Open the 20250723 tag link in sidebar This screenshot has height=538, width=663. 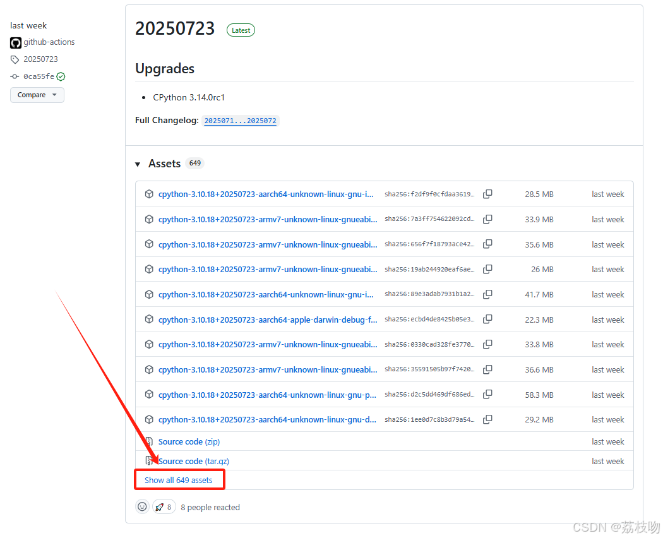click(40, 59)
